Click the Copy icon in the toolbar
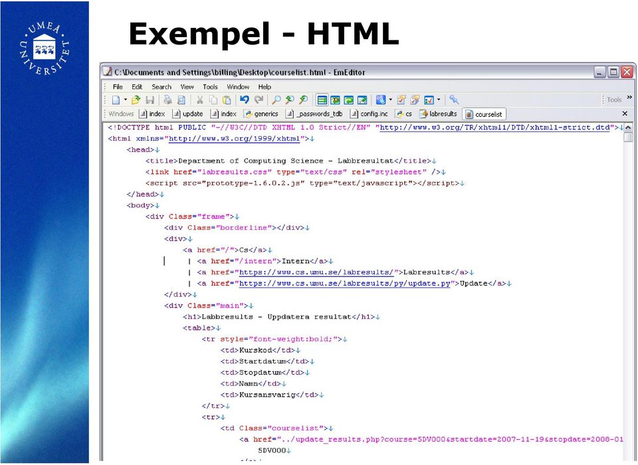Viewport: 638px width, 465px height. (x=213, y=100)
